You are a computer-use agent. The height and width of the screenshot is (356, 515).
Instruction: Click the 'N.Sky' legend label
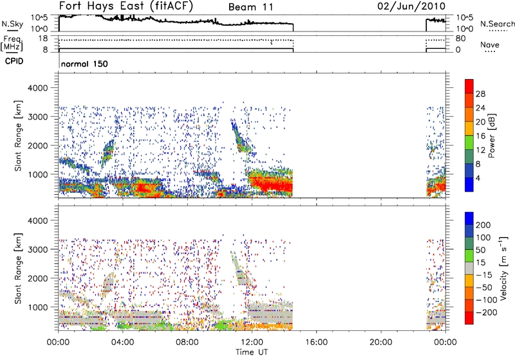[12, 24]
